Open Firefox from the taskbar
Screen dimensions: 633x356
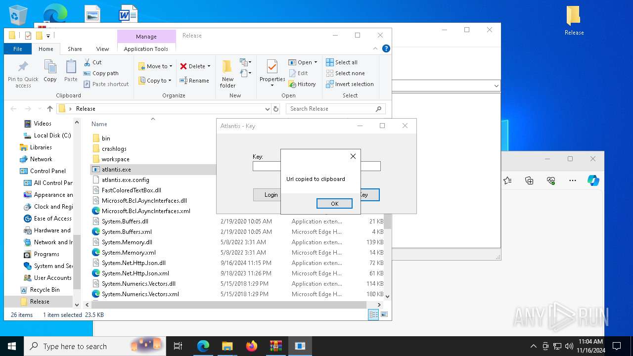tap(252, 346)
